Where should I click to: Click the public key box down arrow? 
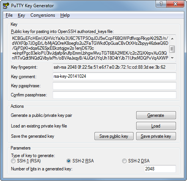172,58
